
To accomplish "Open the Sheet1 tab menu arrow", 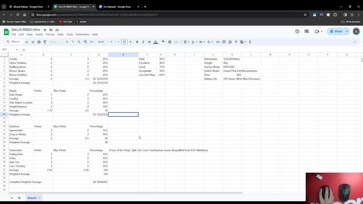I will pos(39,198).
